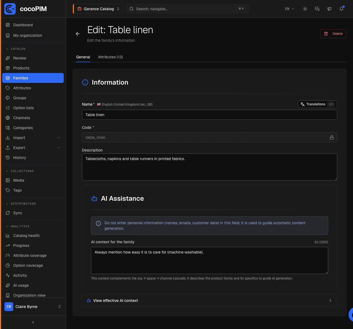The width and height of the screenshot is (353, 329).
Task: Collapse the sidebar with bottom chevron
Action: point(33,322)
